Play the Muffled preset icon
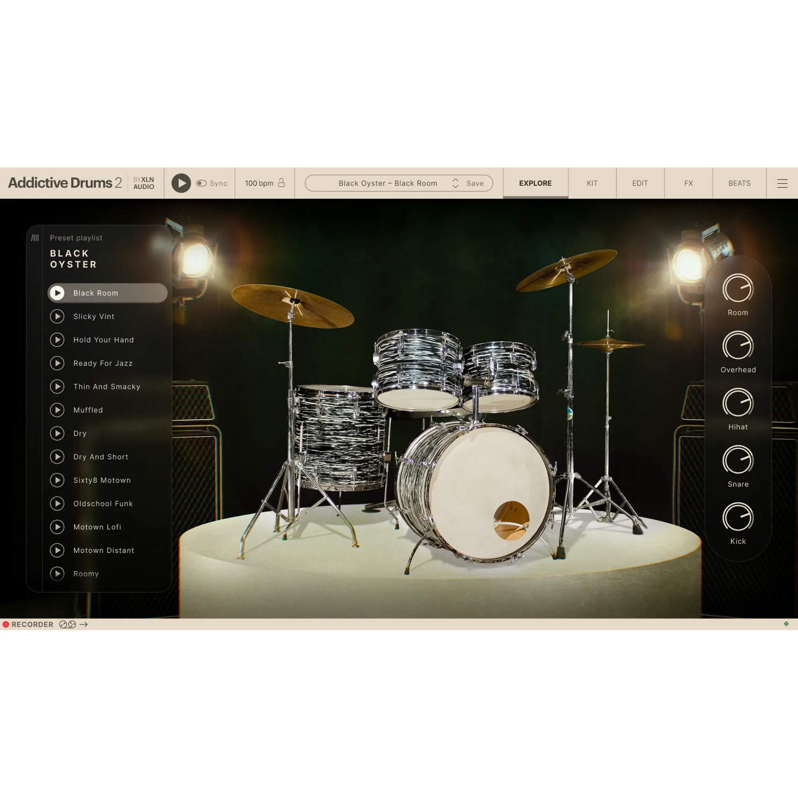798x798 pixels. [x=57, y=410]
